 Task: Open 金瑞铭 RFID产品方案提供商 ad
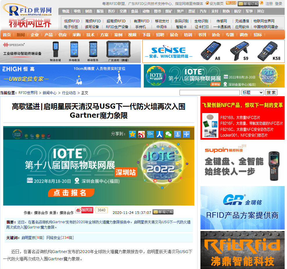click(243, 208)
